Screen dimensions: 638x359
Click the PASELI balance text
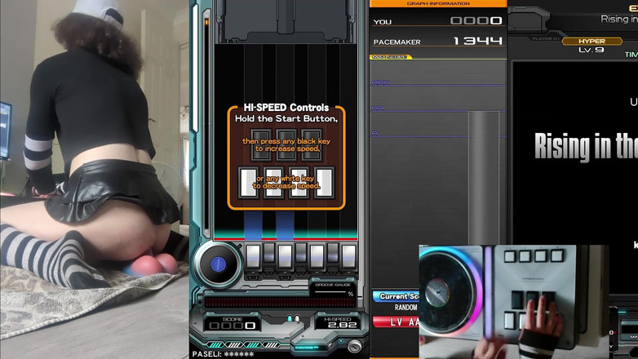click(x=223, y=354)
